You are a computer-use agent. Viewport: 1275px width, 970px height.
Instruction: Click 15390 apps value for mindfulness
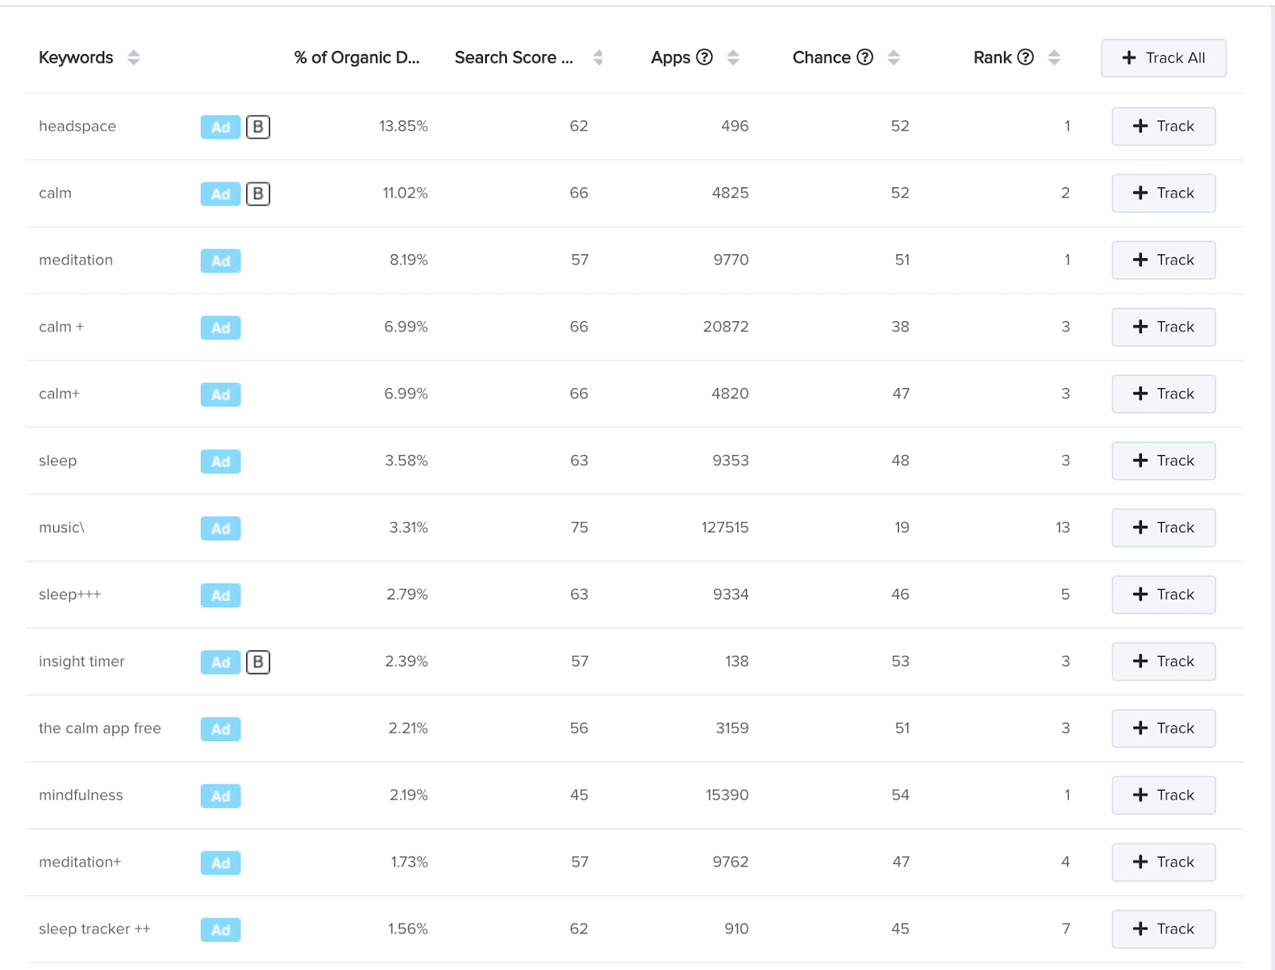pos(727,795)
